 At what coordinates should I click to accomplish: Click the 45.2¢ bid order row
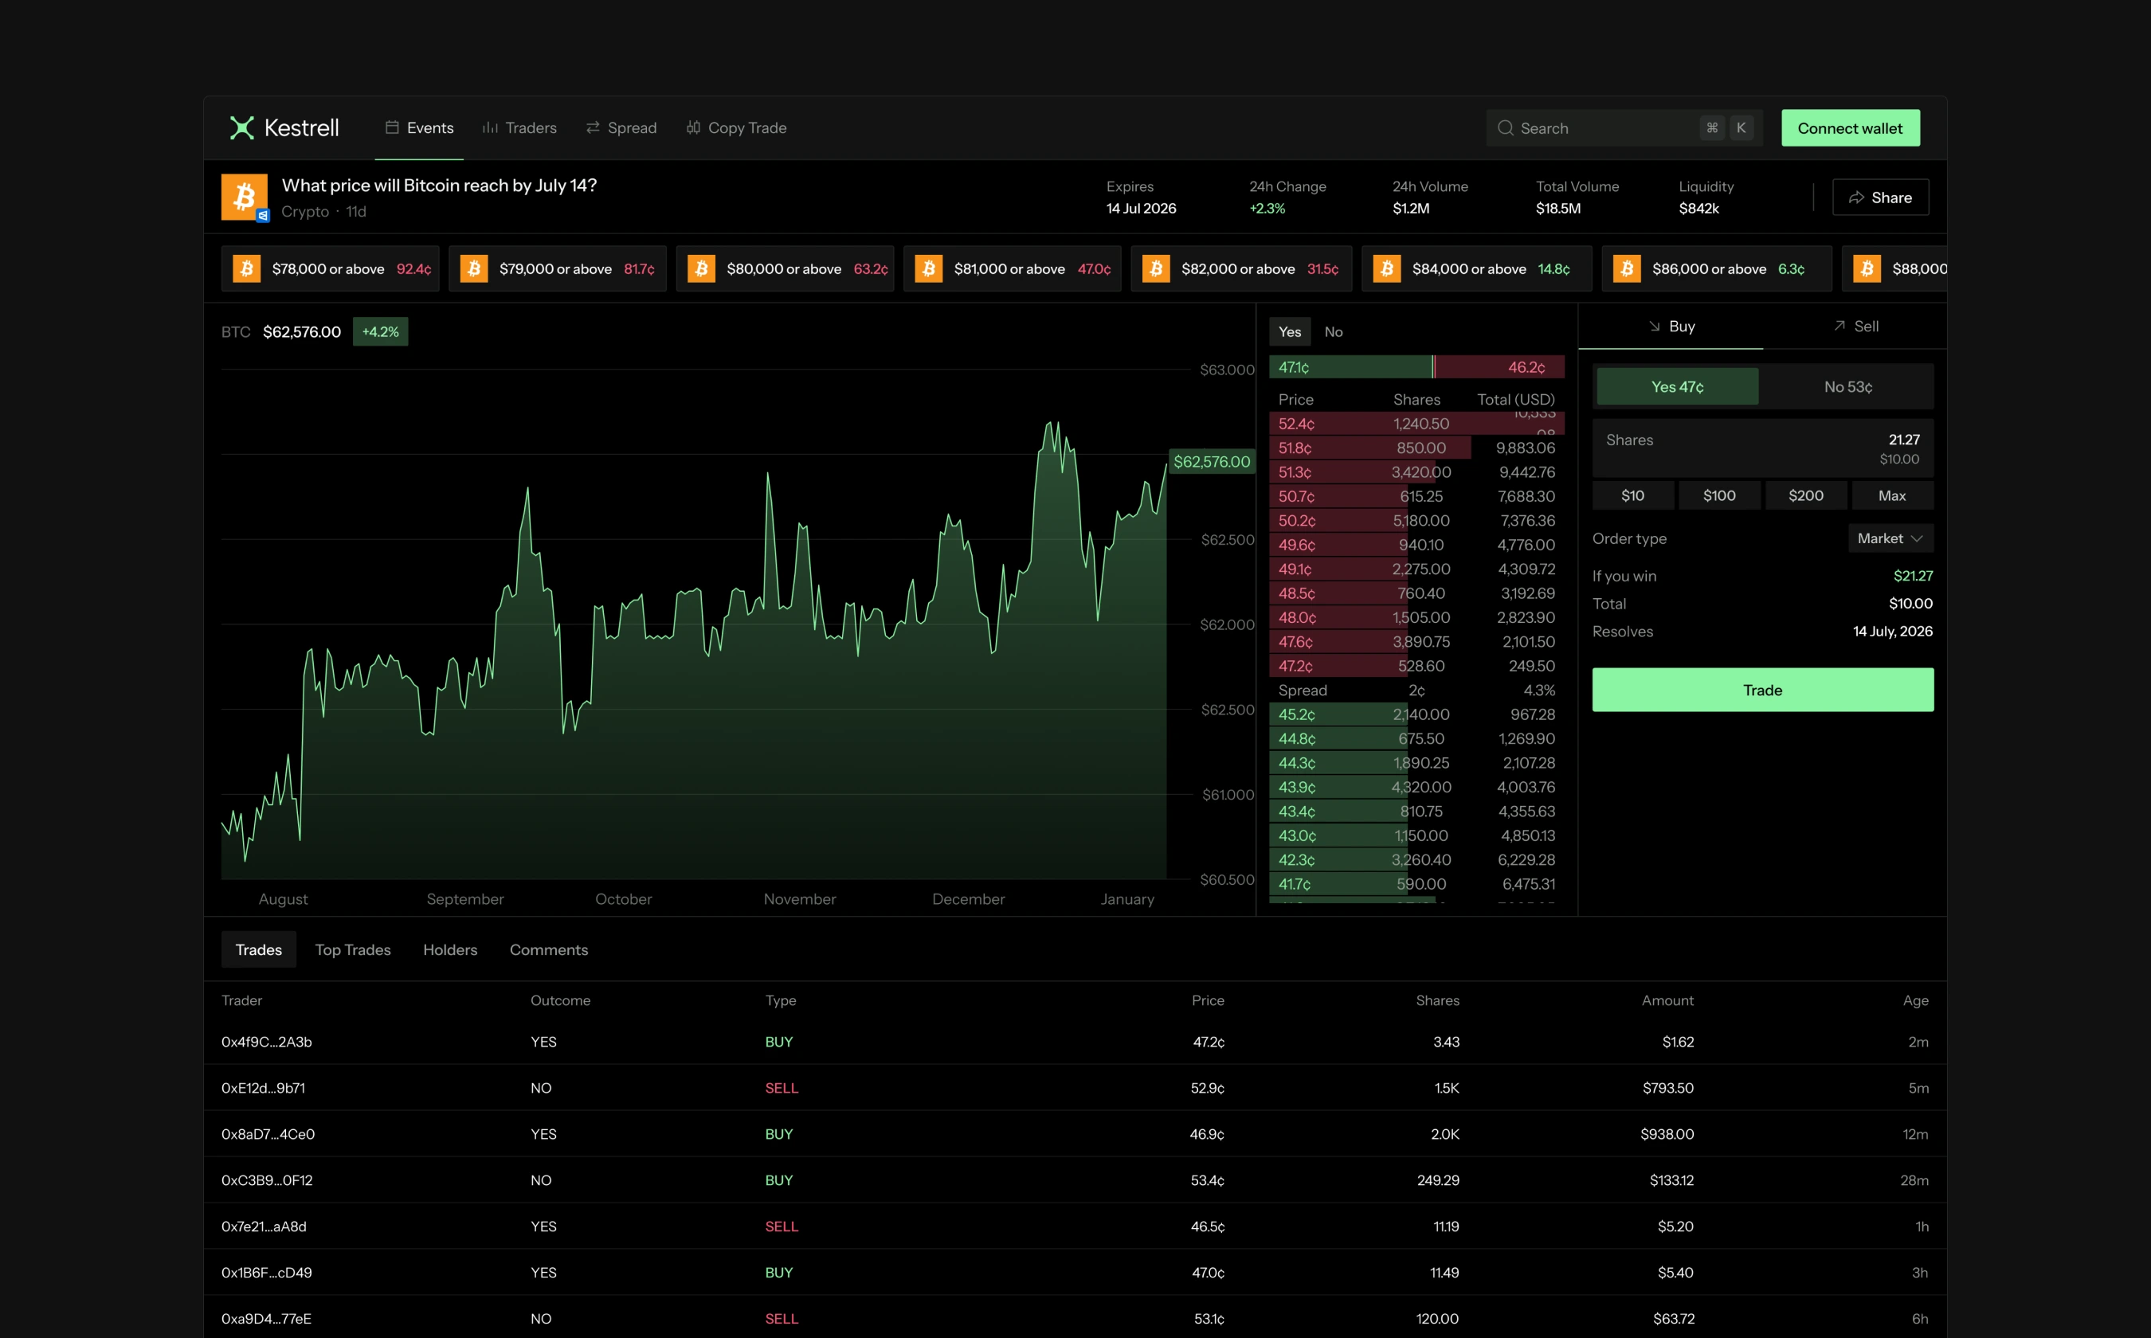[1416, 714]
